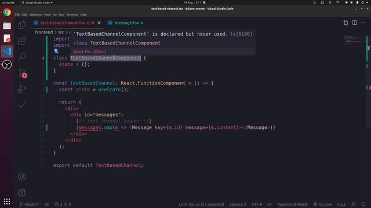
Task: Click 'export default TextBasedChannel' line
Action: click(x=98, y=165)
